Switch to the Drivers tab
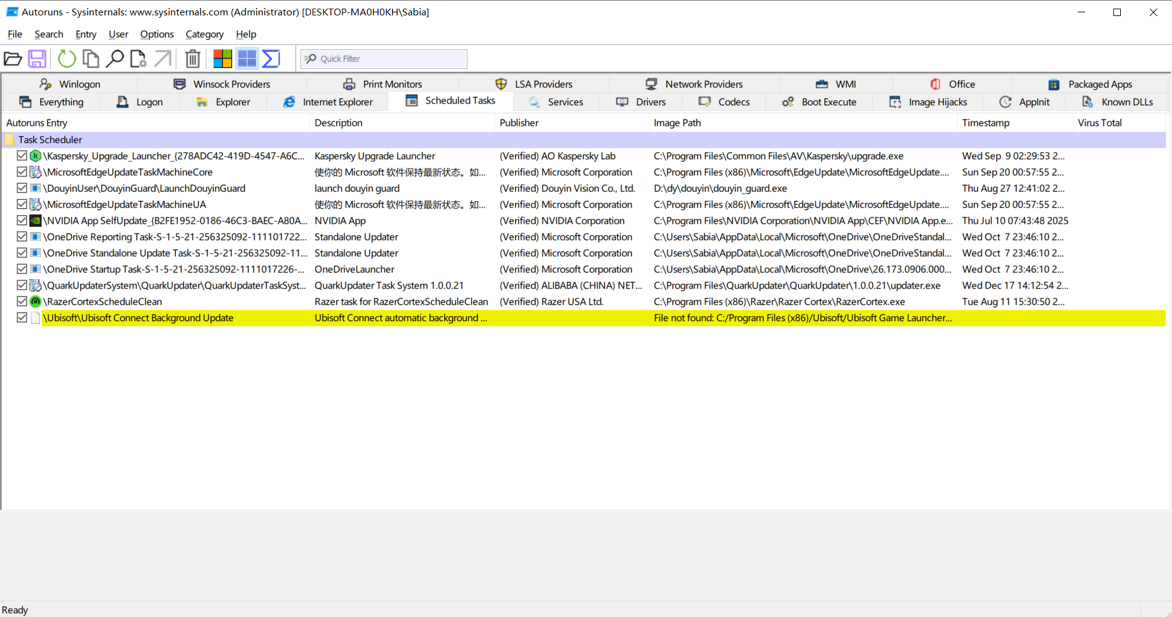The width and height of the screenshot is (1172, 617). click(641, 102)
